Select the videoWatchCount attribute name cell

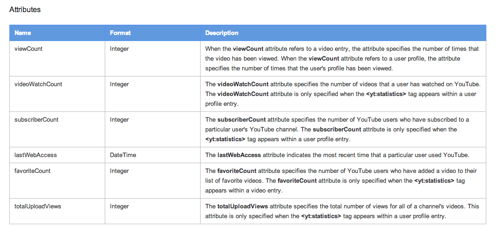[57, 94]
